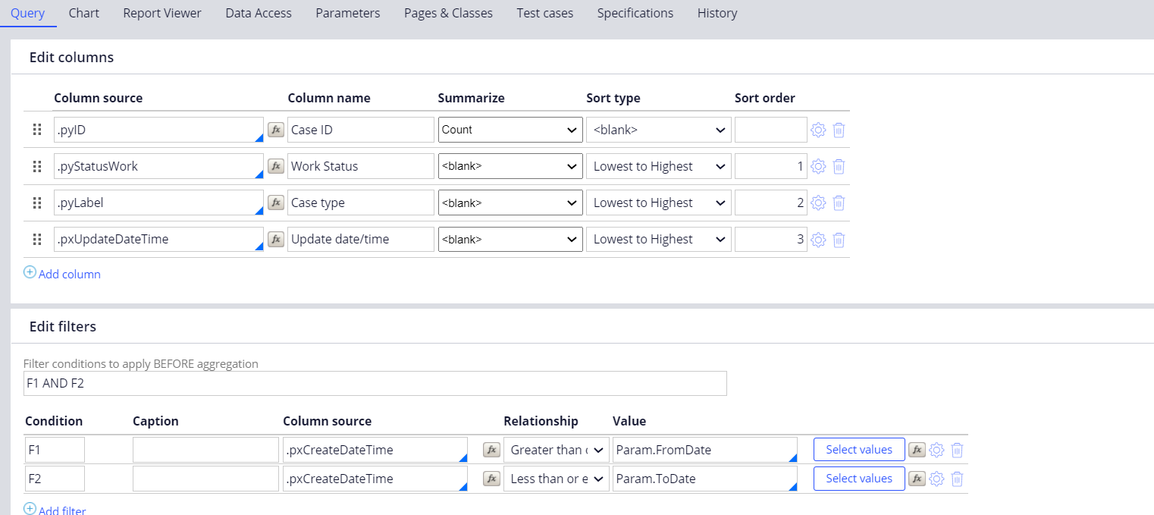Expand Sort type dropdown for Work Status

[x=658, y=166]
